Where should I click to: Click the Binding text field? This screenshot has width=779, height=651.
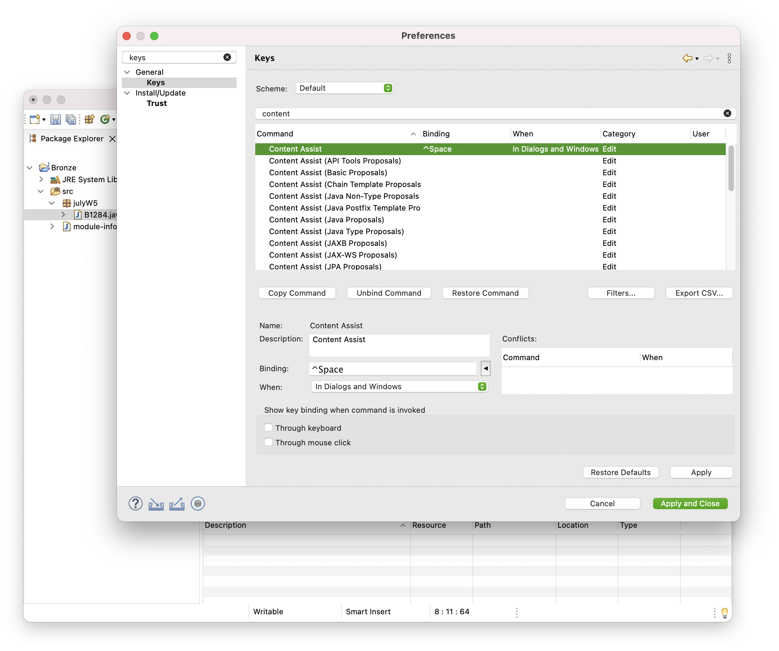393,369
